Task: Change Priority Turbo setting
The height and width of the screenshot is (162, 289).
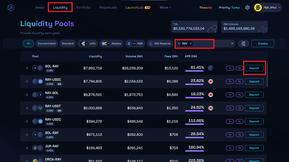Action: [x=229, y=7]
